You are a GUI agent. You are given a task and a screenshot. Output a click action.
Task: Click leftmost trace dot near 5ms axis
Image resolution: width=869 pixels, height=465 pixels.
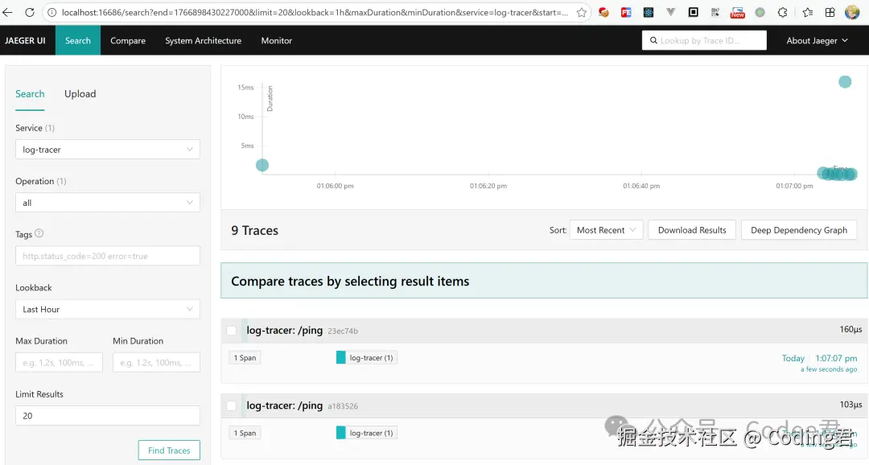pyautogui.click(x=262, y=165)
